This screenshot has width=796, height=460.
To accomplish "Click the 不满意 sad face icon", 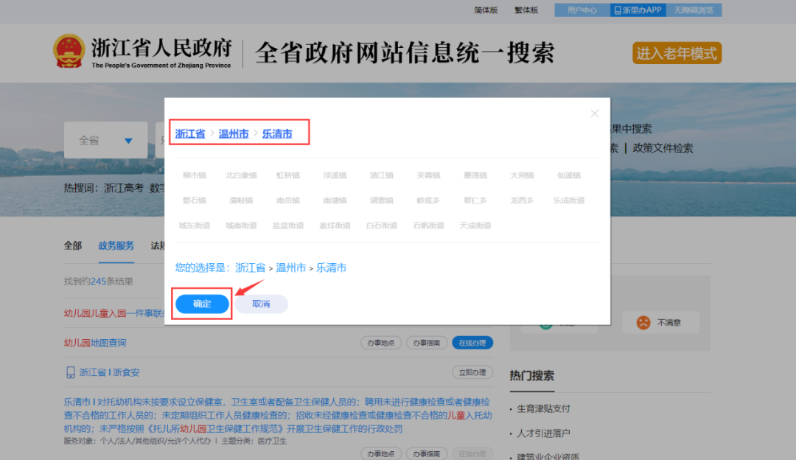I will pos(643,322).
